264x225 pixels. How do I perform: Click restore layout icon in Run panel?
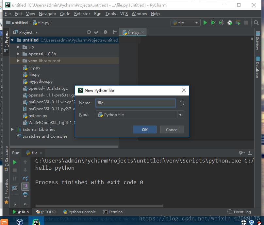(15, 189)
